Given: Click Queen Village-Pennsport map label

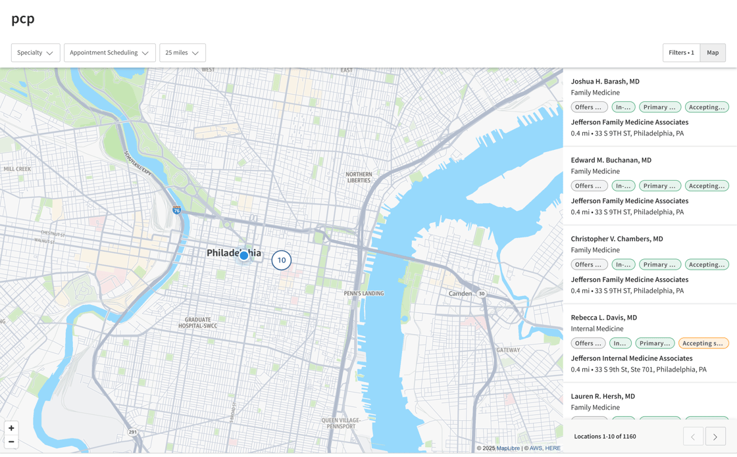Looking at the screenshot, I should (341, 423).
